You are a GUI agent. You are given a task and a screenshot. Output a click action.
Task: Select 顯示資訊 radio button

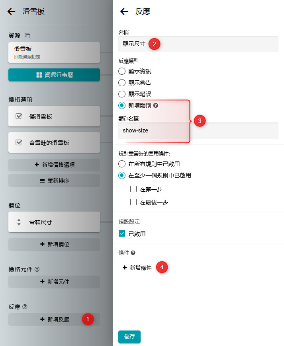pos(122,72)
